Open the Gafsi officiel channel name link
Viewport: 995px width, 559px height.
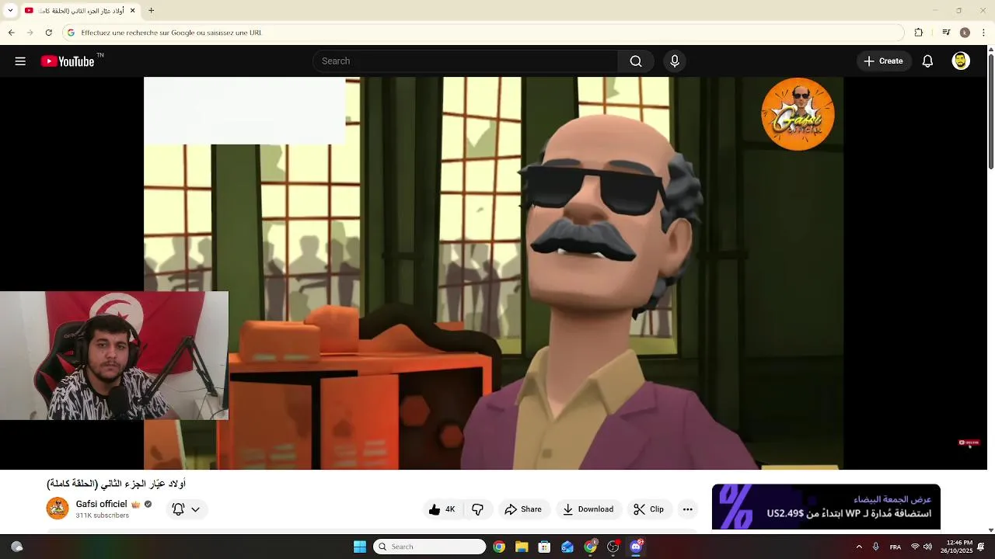(101, 504)
